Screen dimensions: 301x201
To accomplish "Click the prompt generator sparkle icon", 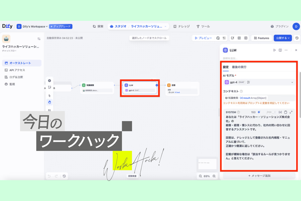I will click(259, 112).
